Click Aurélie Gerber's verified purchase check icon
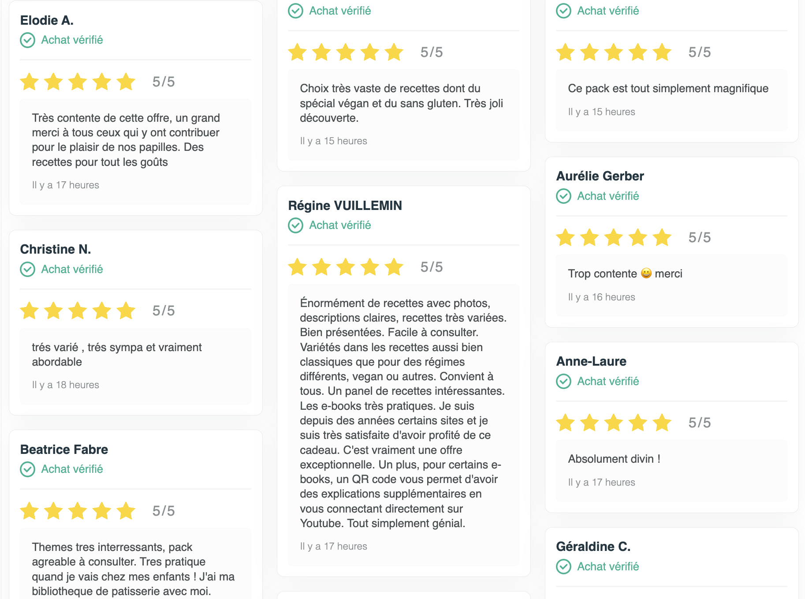Screen dimensions: 805x599 coord(563,196)
